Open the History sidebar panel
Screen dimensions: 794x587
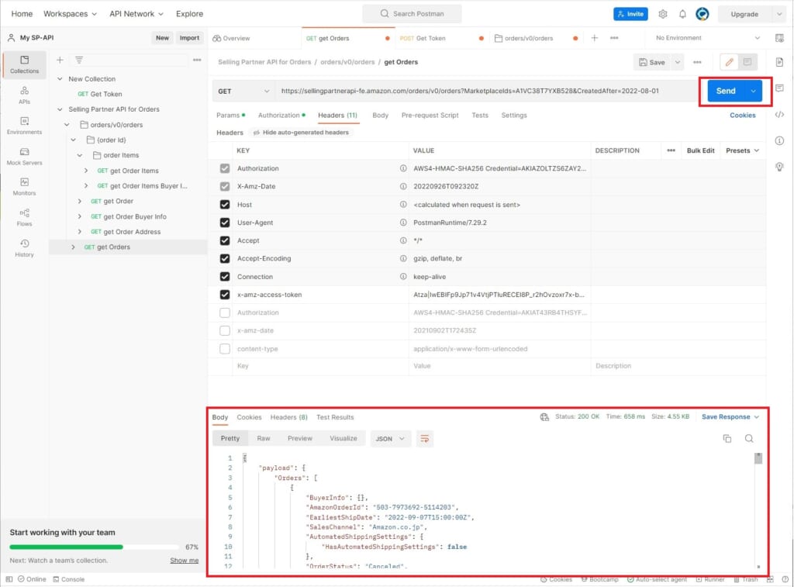pos(24,247)
